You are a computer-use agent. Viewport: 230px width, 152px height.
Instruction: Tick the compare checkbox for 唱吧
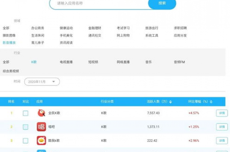(x=25, y=127)
